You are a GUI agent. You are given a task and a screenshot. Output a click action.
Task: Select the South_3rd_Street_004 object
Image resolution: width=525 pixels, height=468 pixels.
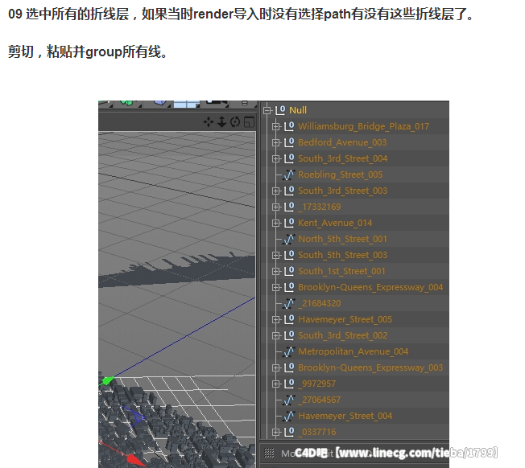[342, 158]
